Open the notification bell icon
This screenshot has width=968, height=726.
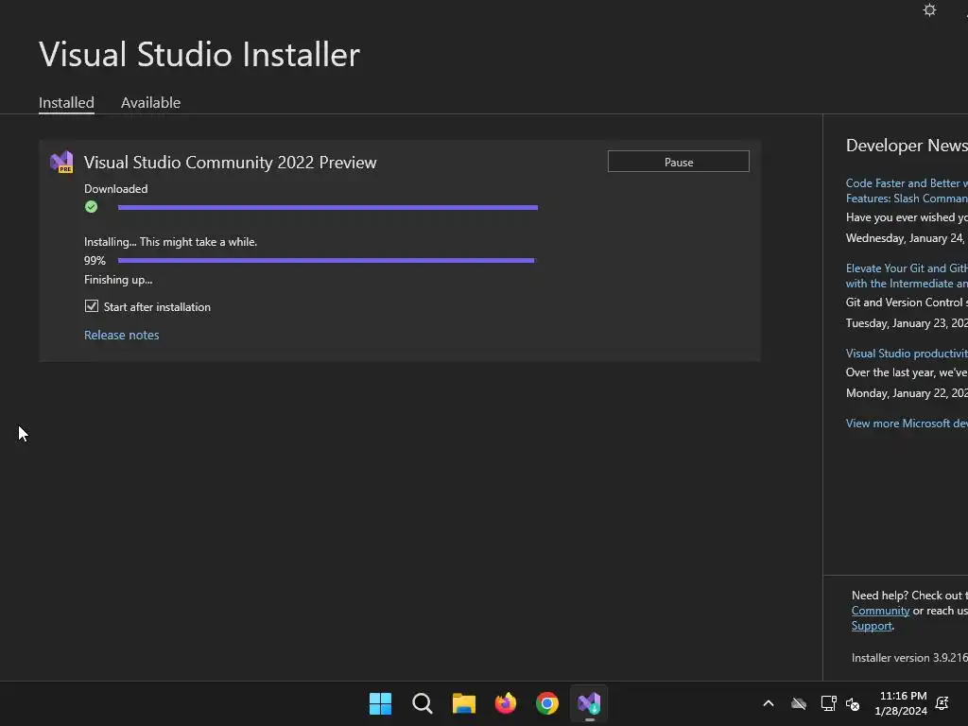click(x=942, y=703)
